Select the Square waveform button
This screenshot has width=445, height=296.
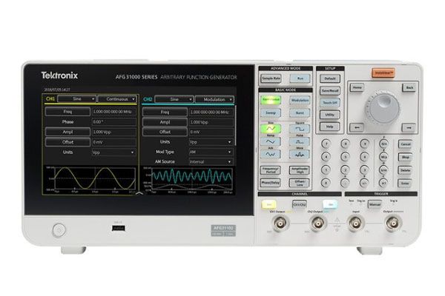pyautogui.click(x=299, y=127)
